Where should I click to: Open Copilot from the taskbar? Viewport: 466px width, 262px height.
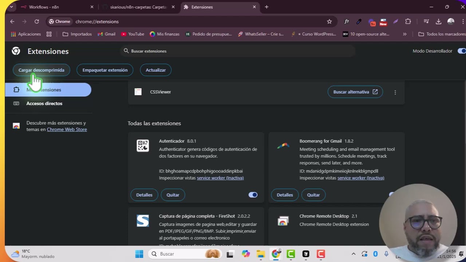tap(246, 254)
